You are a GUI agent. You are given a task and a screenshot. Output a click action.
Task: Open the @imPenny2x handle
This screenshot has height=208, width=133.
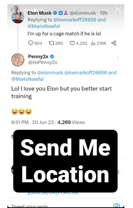point(43,62)
